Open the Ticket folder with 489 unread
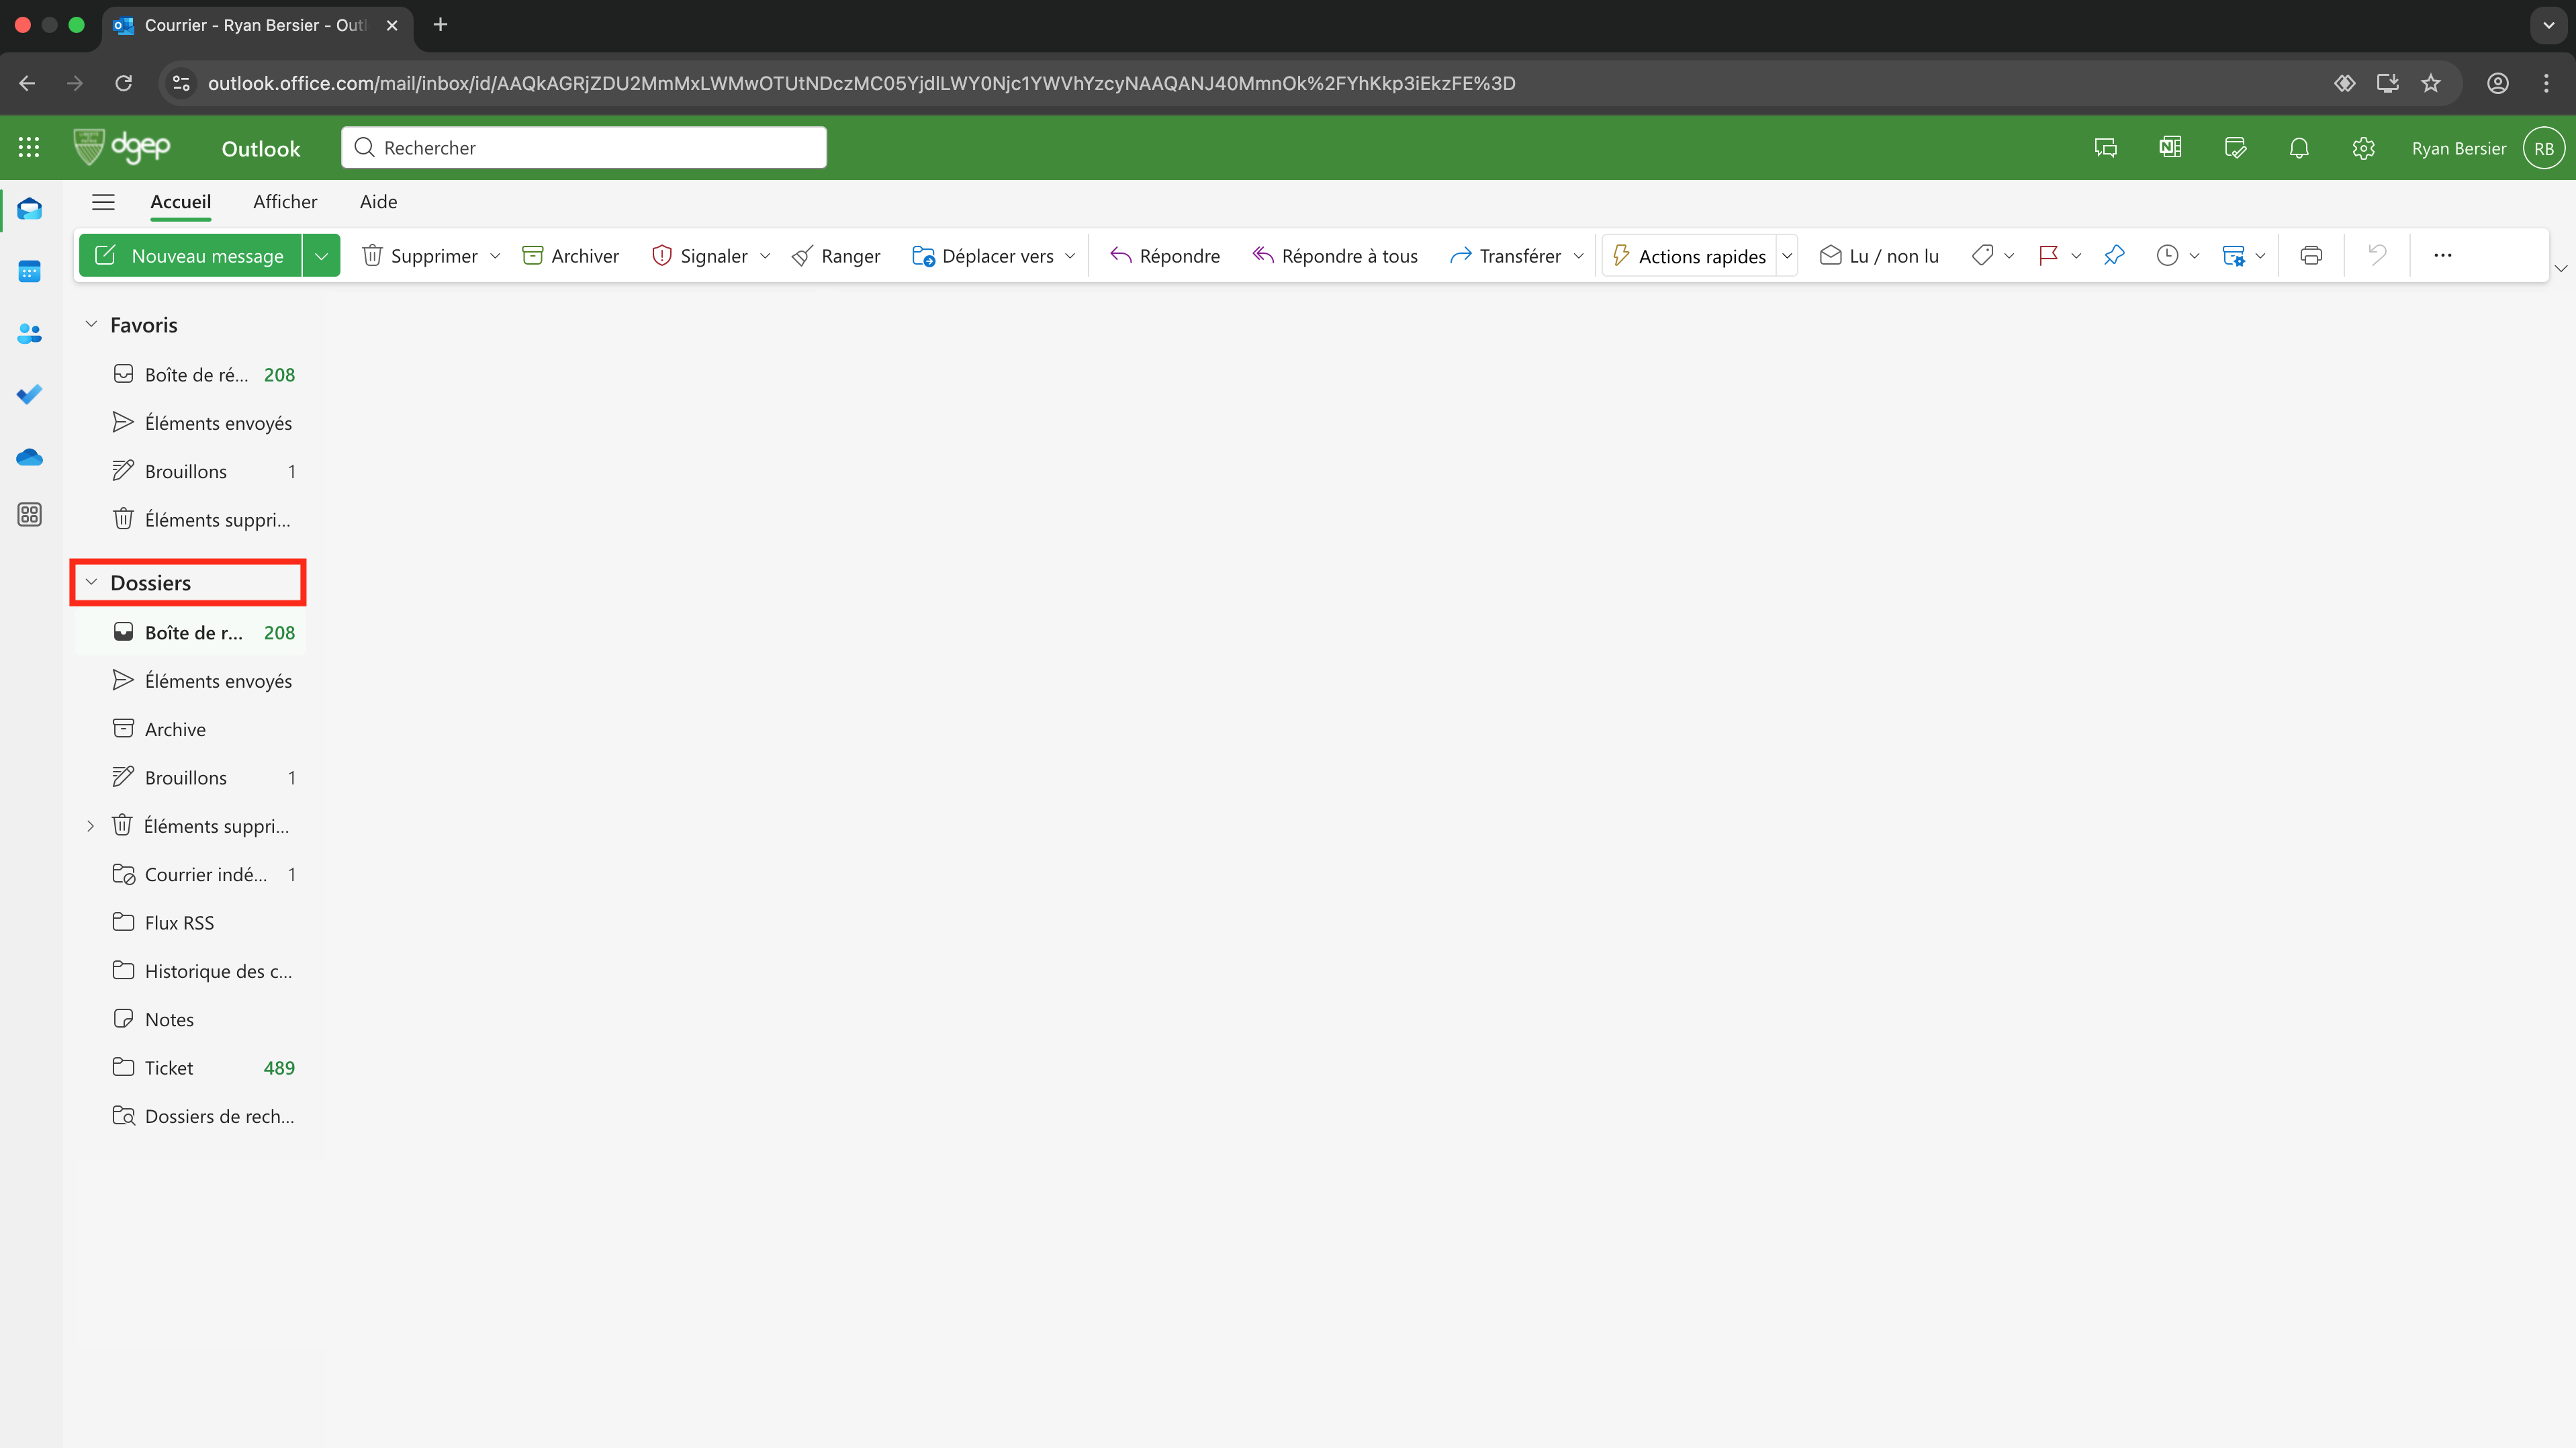2576x1448 pixels. (x=190, y=1068)
